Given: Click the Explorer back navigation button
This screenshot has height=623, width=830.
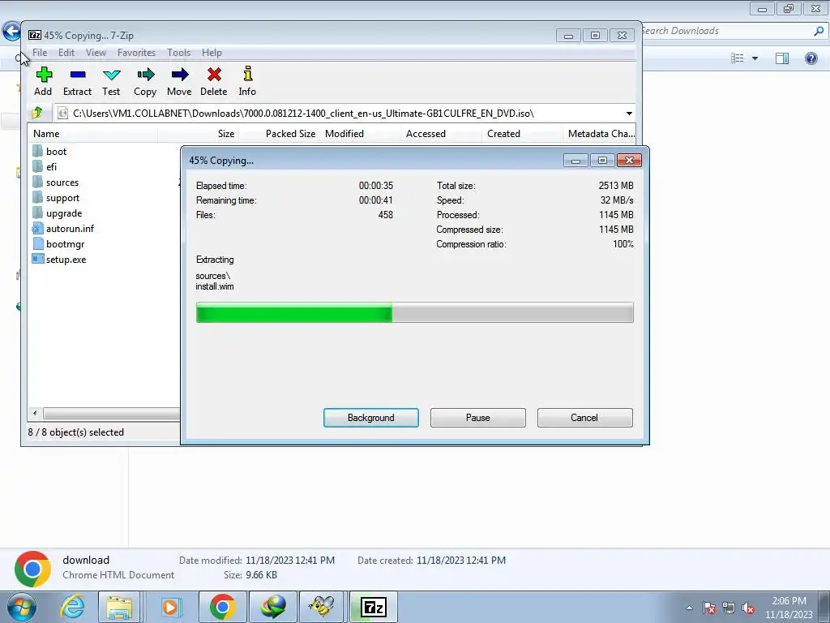Looking at the screenshot, I should (x=11, y=32).
